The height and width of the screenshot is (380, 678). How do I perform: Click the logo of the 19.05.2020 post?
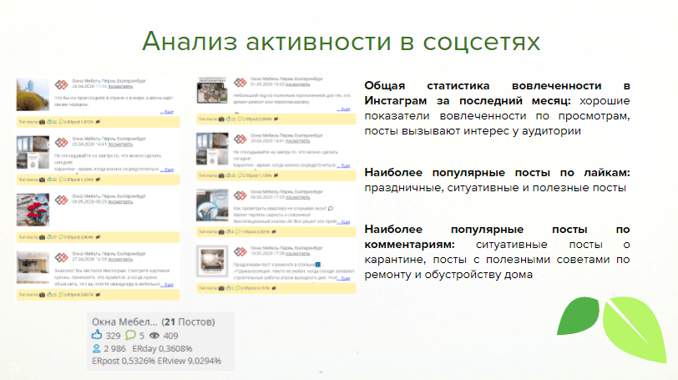click(240, 251)
